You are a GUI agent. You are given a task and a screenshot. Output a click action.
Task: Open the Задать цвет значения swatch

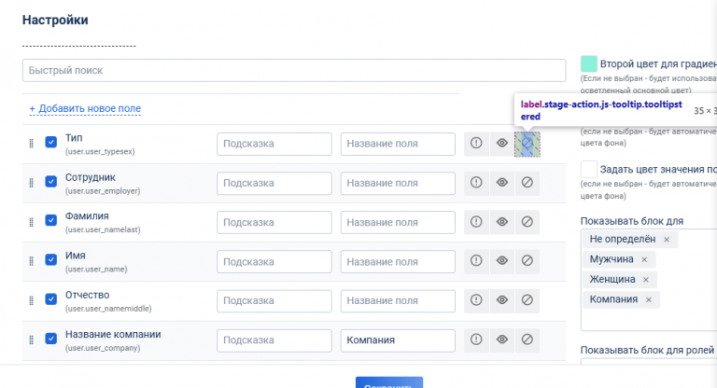pyautogui.click(x=589, y=169)
